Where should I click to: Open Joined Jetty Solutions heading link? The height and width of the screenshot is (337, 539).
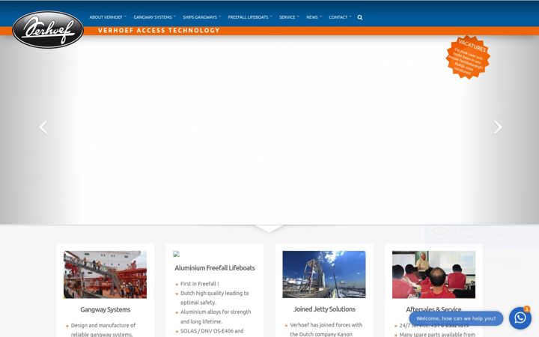[324, 309]
